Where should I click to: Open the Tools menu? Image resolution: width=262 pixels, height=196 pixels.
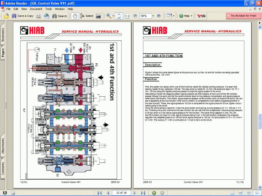point(48,9)
